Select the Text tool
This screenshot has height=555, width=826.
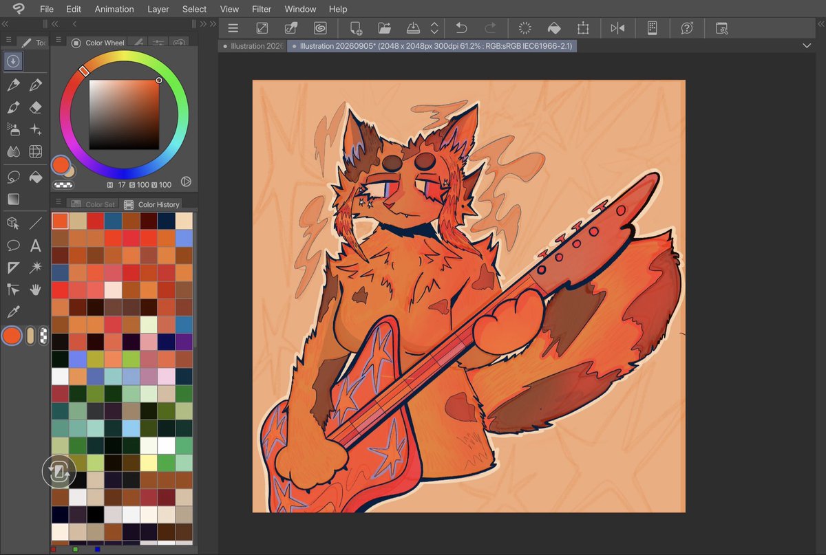click(x=36, y=246)
